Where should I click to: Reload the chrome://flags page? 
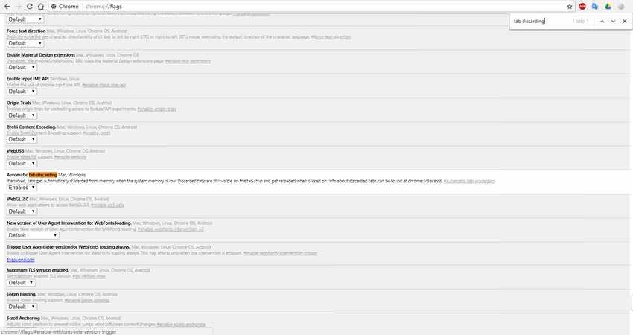coord(30,7)
